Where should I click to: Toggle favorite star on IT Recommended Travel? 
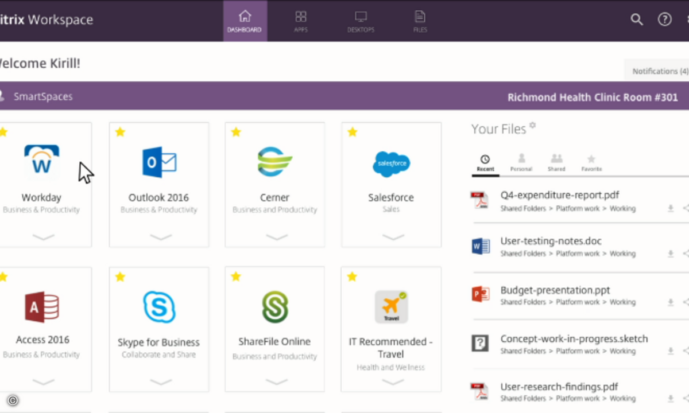tap(352, 277)
